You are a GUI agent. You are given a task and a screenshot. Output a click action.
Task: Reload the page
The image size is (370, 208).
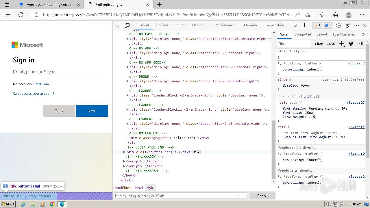click(x=21, y=15)
